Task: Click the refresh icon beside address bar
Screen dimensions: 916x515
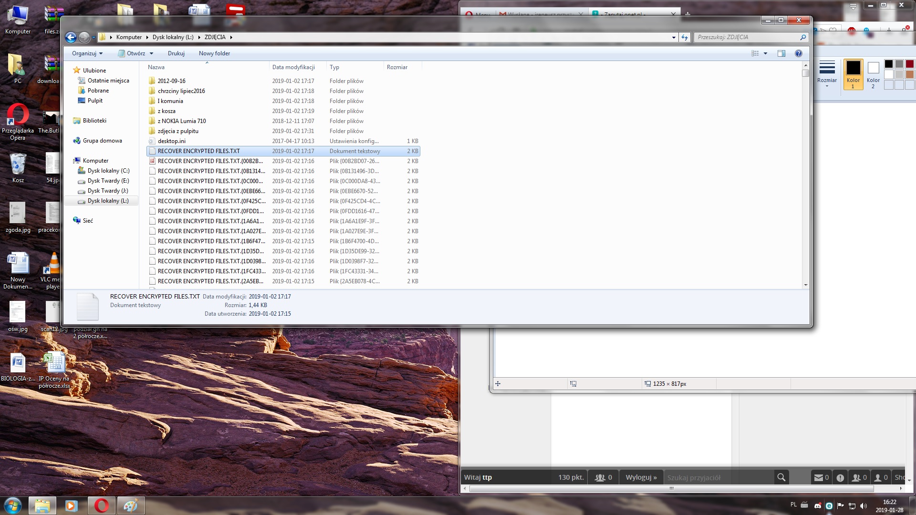Action: (x=685, y=37)
